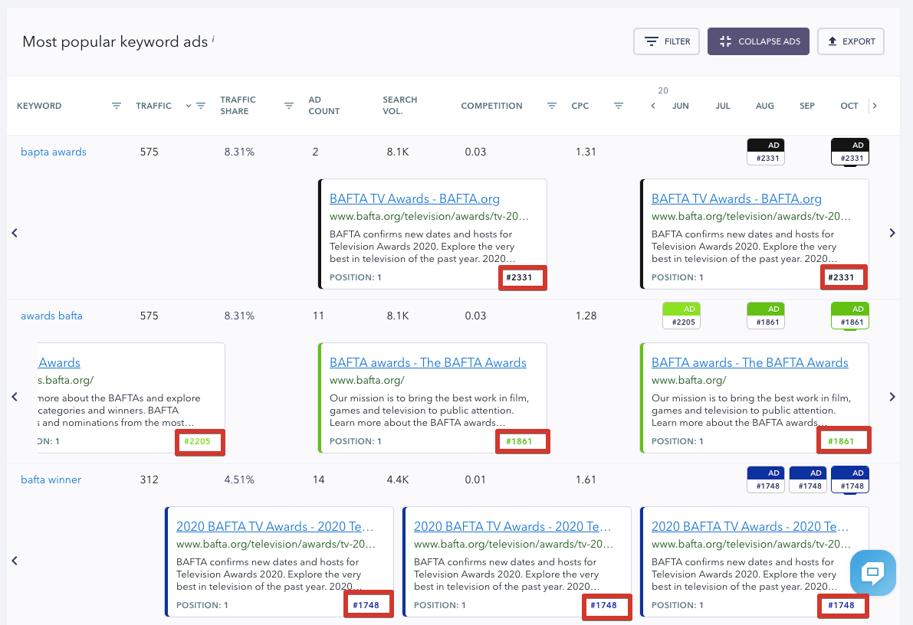Show next ads in the awards bafta row
Viewport: 913px width, 625px height.
(x=892, y=397)
